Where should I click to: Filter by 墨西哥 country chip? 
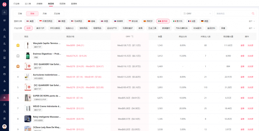(x=163, y=21)
